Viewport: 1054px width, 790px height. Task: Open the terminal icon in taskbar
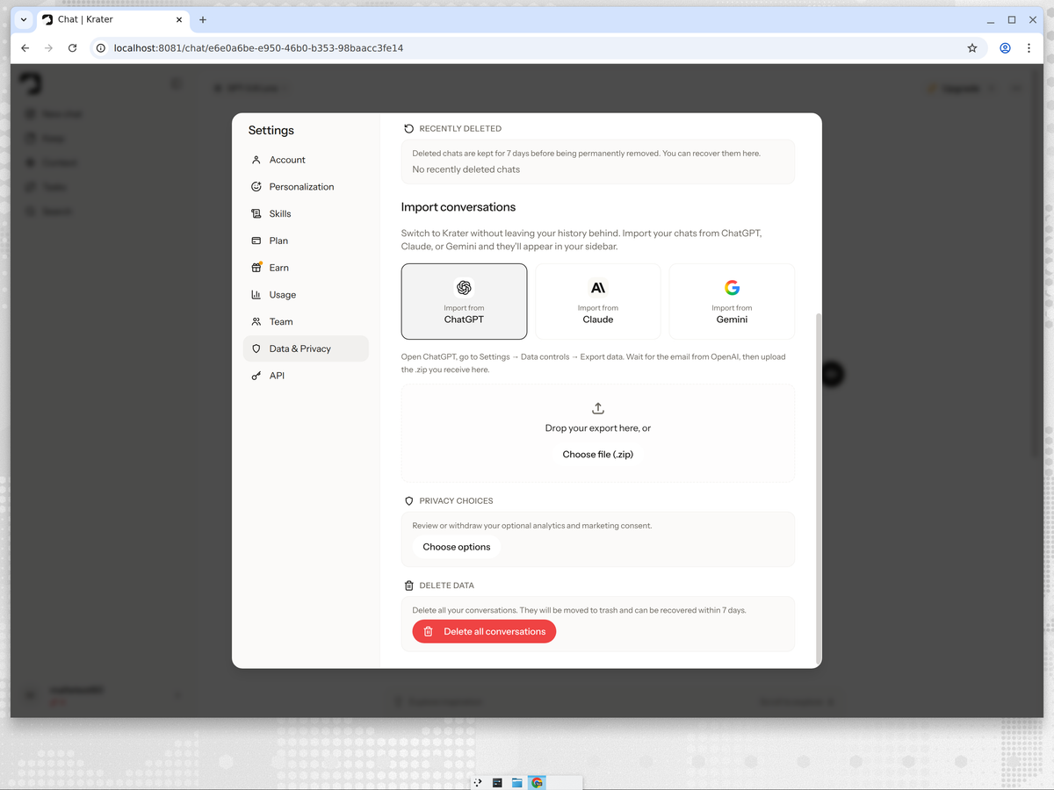click(497, 782)
